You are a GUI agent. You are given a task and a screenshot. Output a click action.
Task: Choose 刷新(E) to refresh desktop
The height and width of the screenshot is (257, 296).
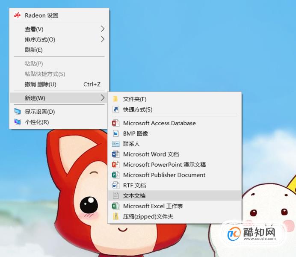point(59,50)
